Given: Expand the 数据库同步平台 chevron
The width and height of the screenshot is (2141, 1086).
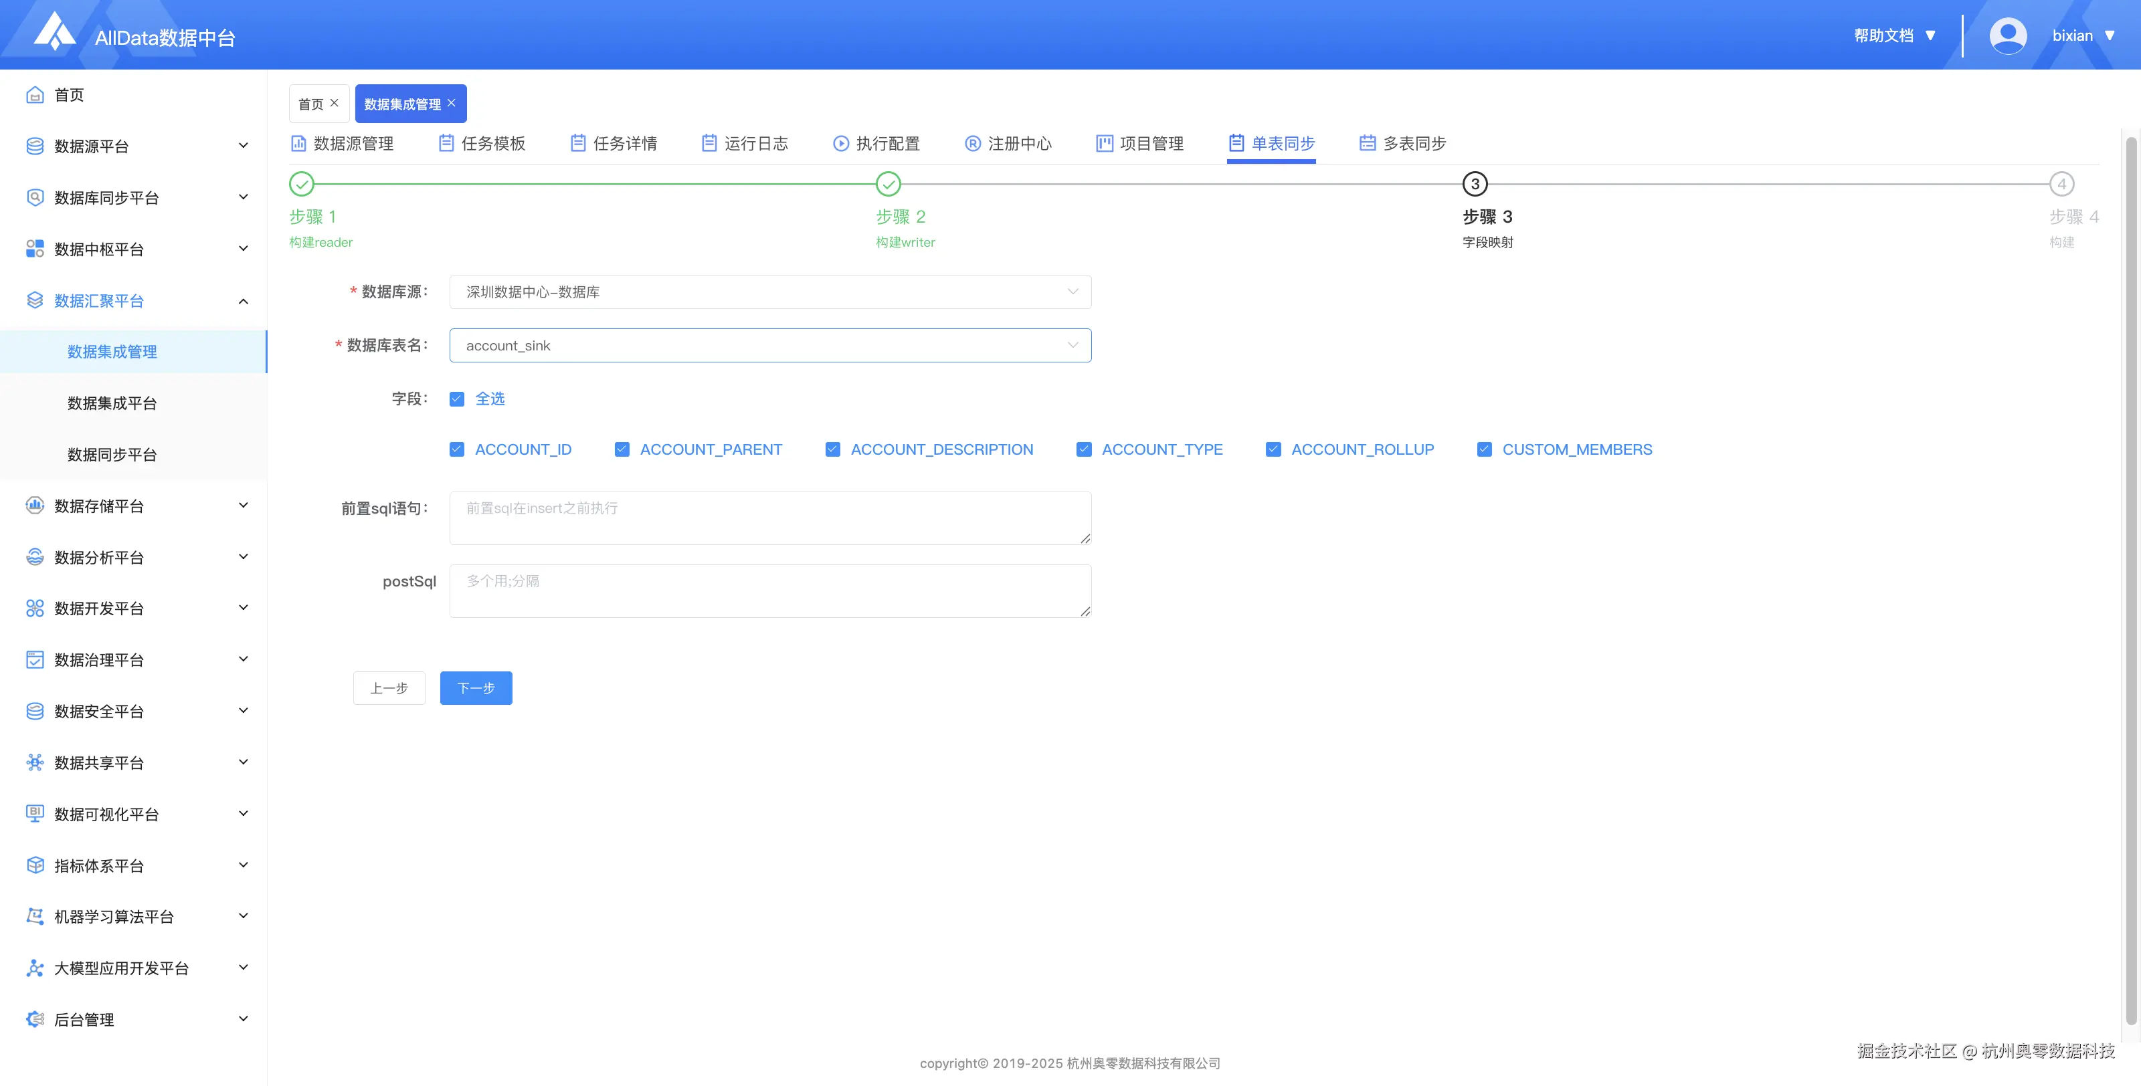Looking at the screenshot, I should [x=244, y=197].
